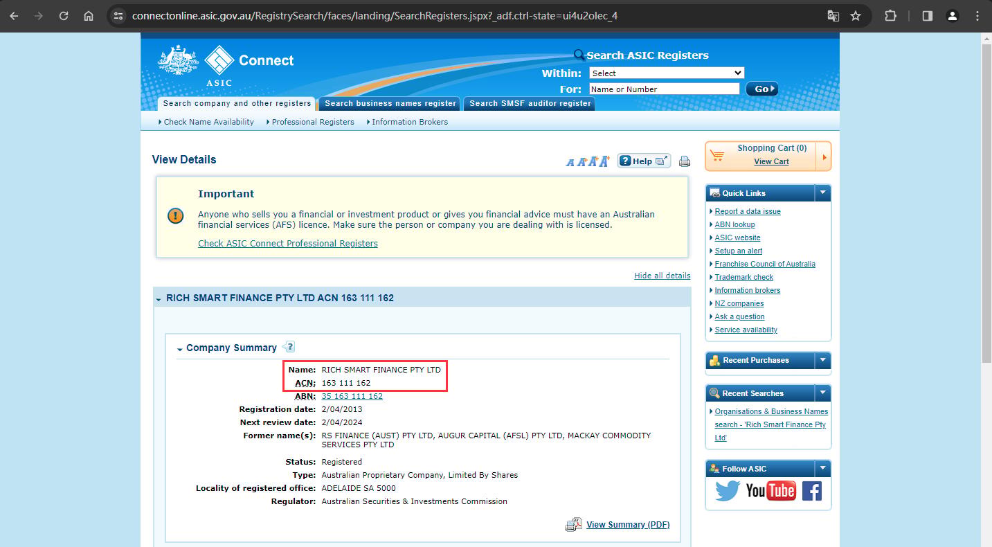Viewport: 992px width, 547px height.
Task: Switch to Search SMSF auditor register tab
Action: pyautogui.click(x=530, y=103)
